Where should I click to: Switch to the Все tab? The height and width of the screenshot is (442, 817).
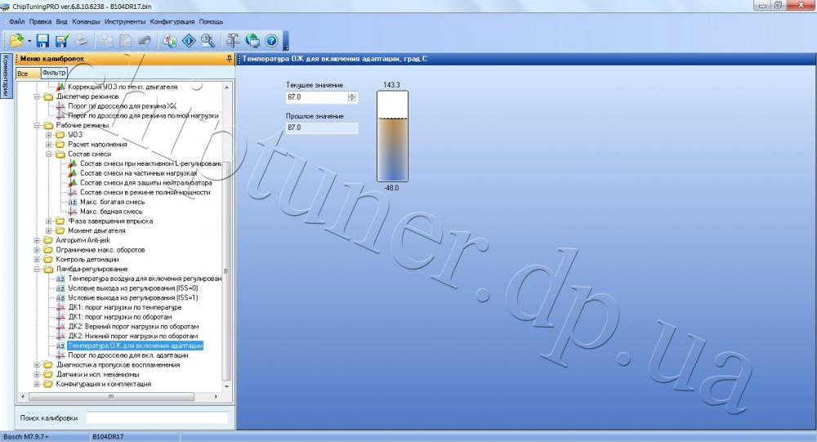point(27,74)
